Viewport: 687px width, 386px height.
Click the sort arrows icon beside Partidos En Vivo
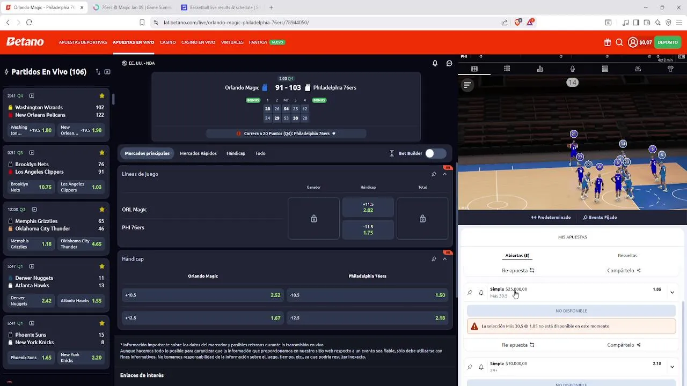[98, 72]
